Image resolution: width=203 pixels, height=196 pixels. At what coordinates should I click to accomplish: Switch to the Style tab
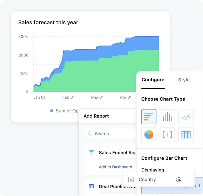[x=184, y=80]
